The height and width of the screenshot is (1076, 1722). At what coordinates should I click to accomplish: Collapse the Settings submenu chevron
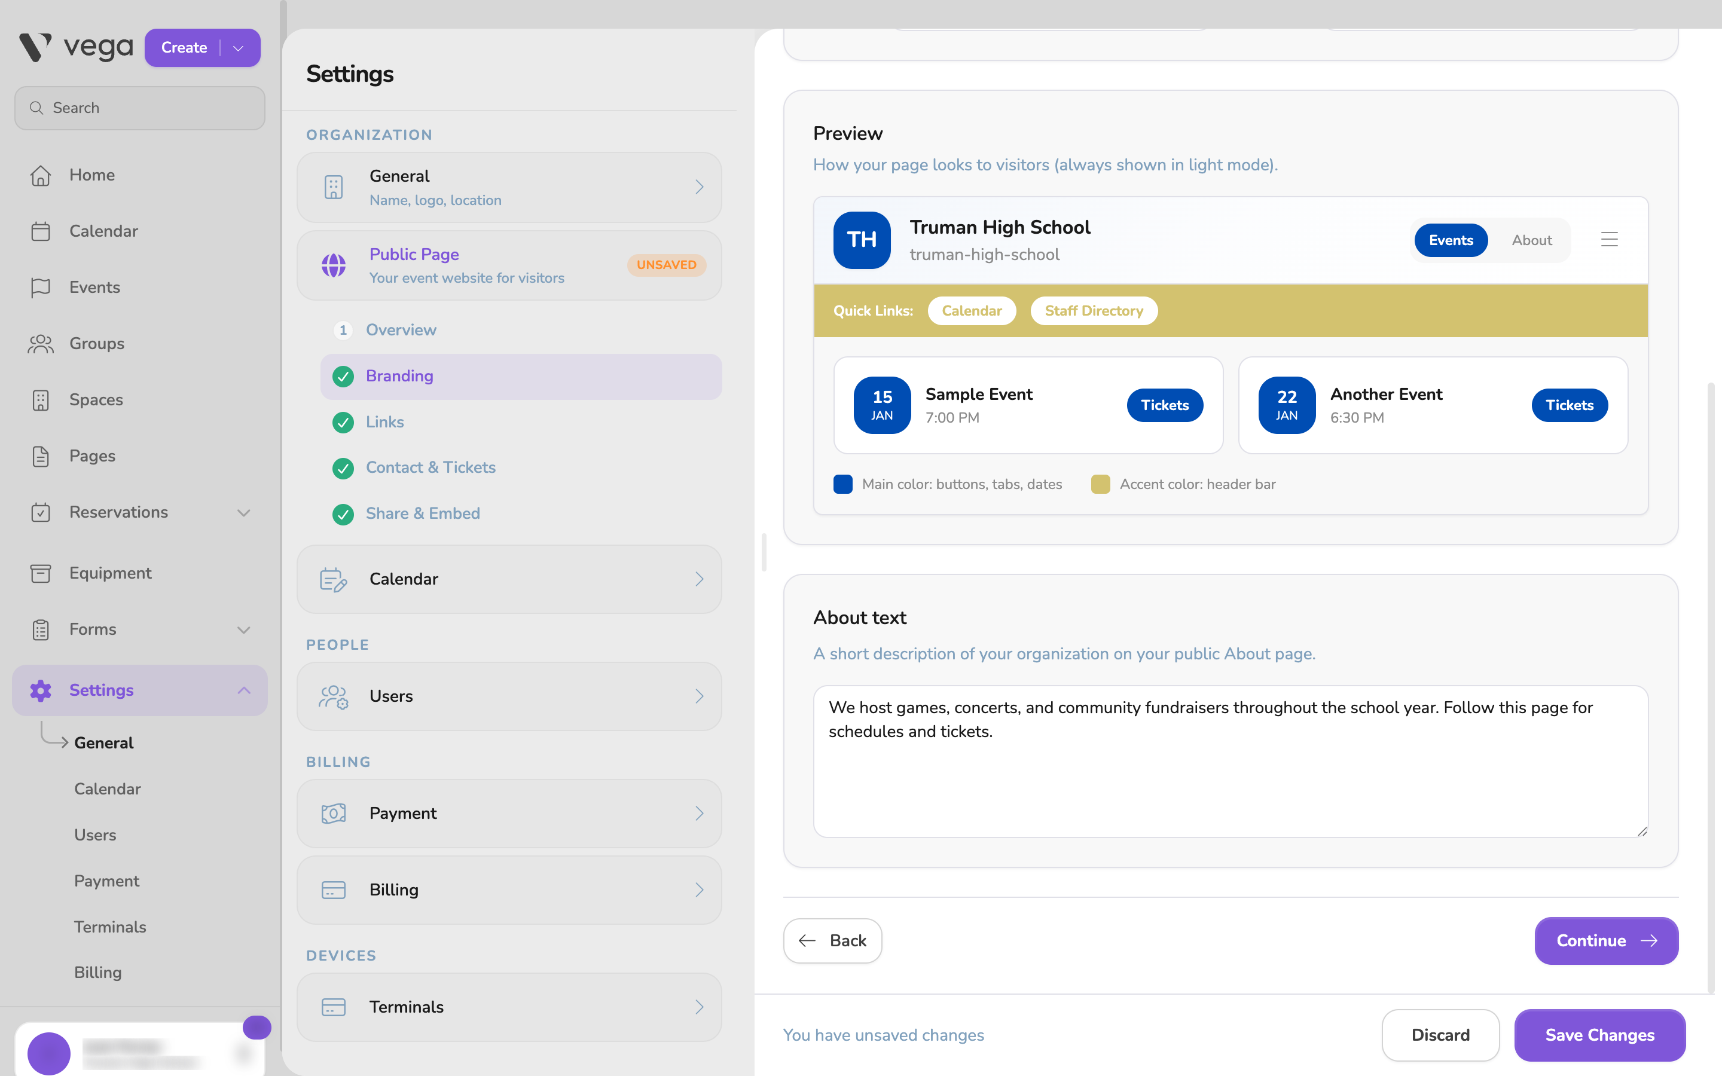coord(243,690)
